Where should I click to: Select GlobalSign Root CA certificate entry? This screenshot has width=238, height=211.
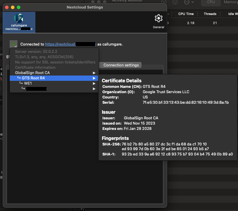(x=32, y=73)
